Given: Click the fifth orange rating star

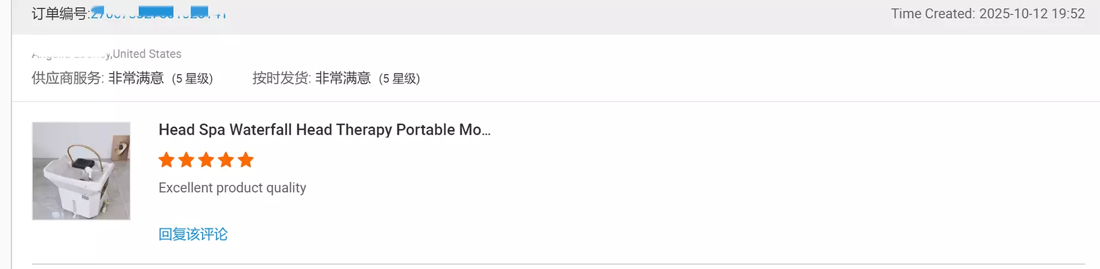Looking at the screenshot, I should (x=246, y=160).
